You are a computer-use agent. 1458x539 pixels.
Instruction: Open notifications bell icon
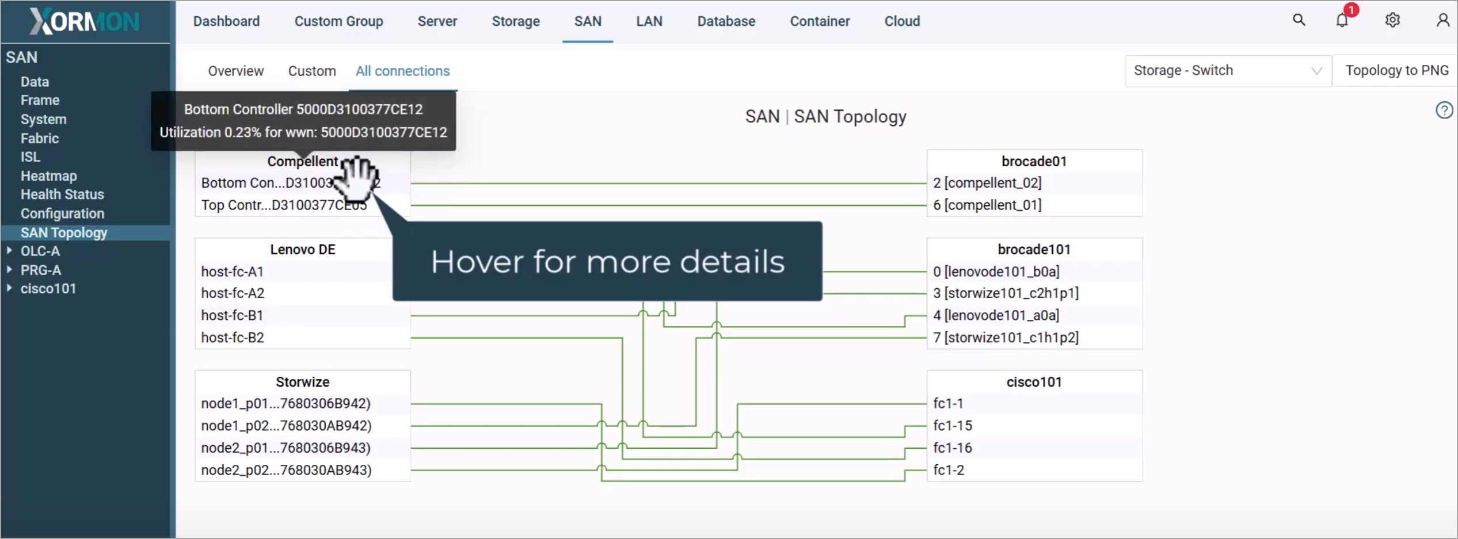pyautogui.click(x=1342, y=20)
